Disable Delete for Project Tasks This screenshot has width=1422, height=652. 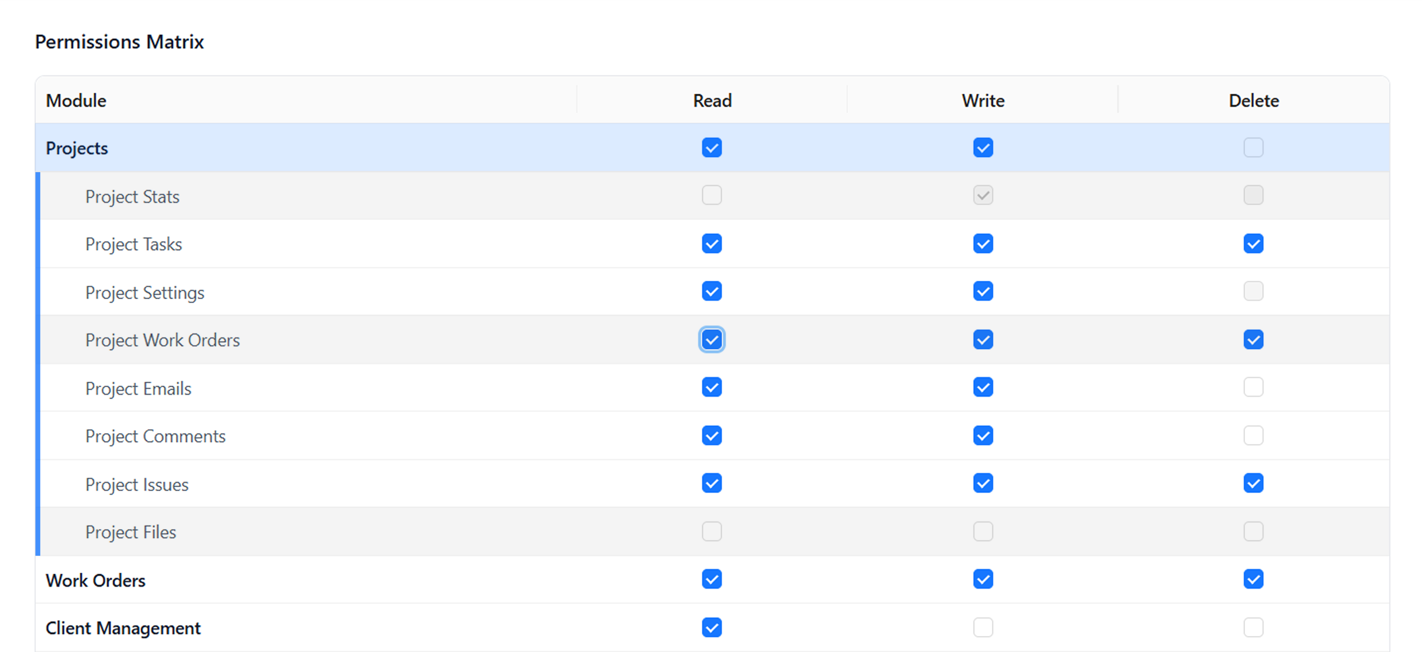coord(1253,243)
